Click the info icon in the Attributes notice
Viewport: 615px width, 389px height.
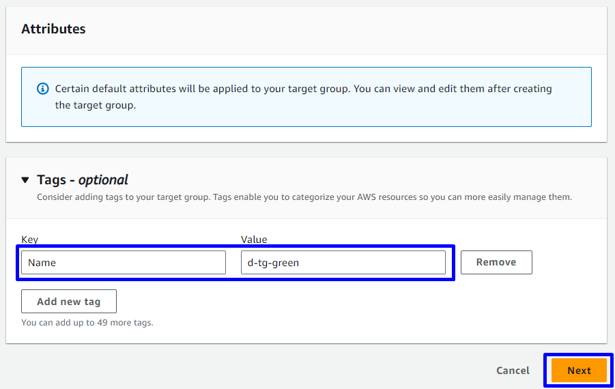click(x=43, y=89)
